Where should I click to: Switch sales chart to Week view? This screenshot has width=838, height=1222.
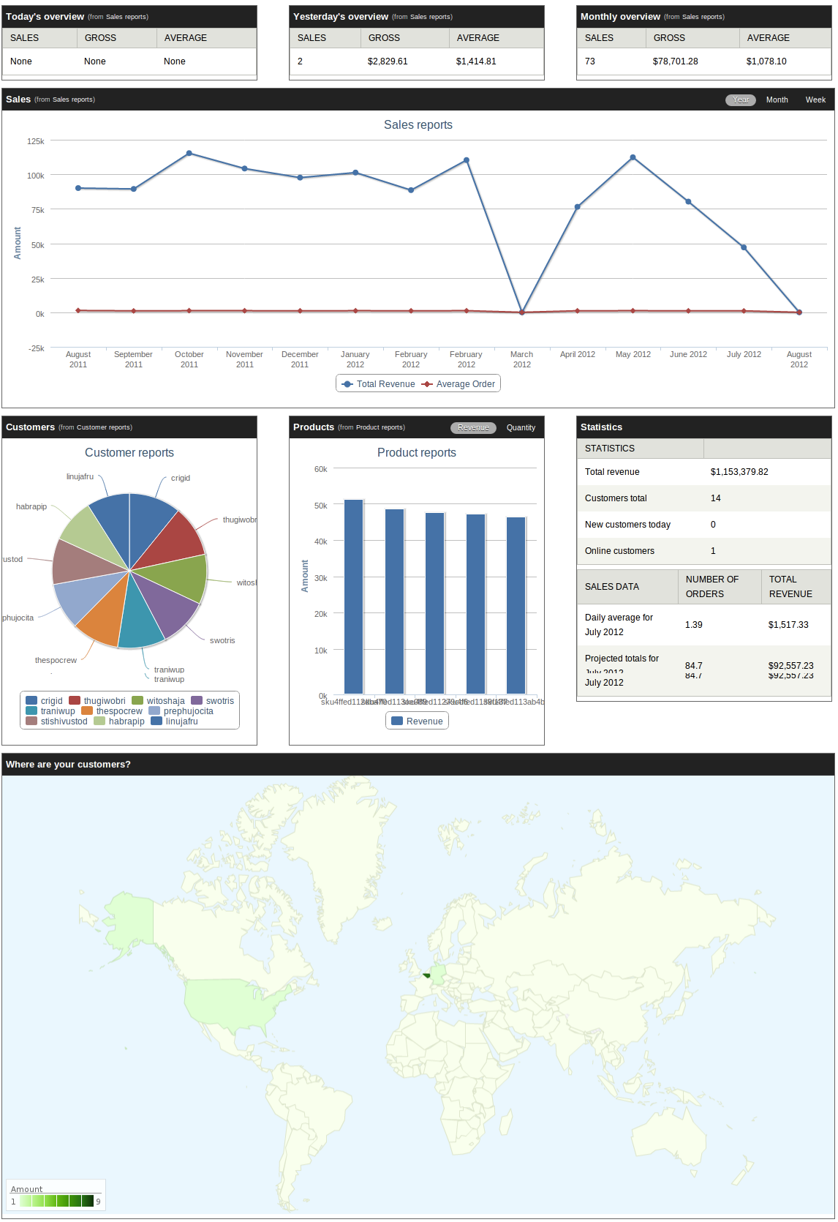815,100
